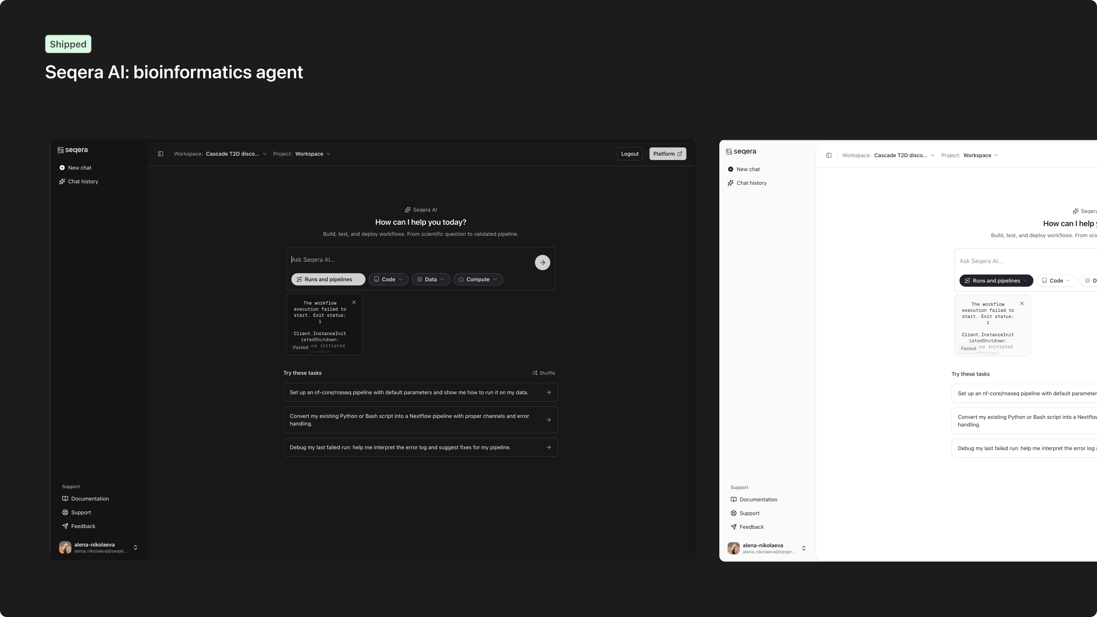Image resolution: width=1097 pixels, height=617 pixels.
Task: Open Workspace dropdown Cascade T2D in dark window
Action: tap(220, 154)
